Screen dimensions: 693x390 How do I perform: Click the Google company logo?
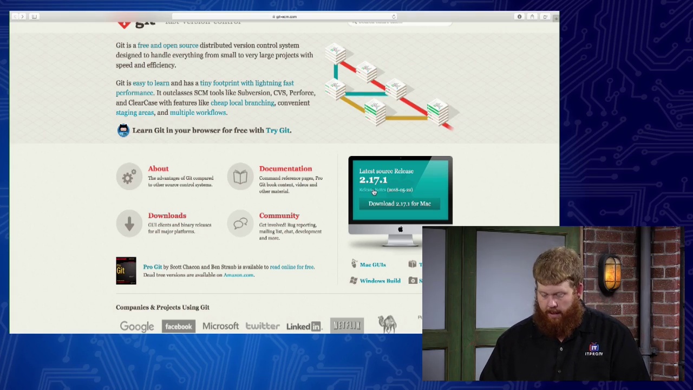137,327
